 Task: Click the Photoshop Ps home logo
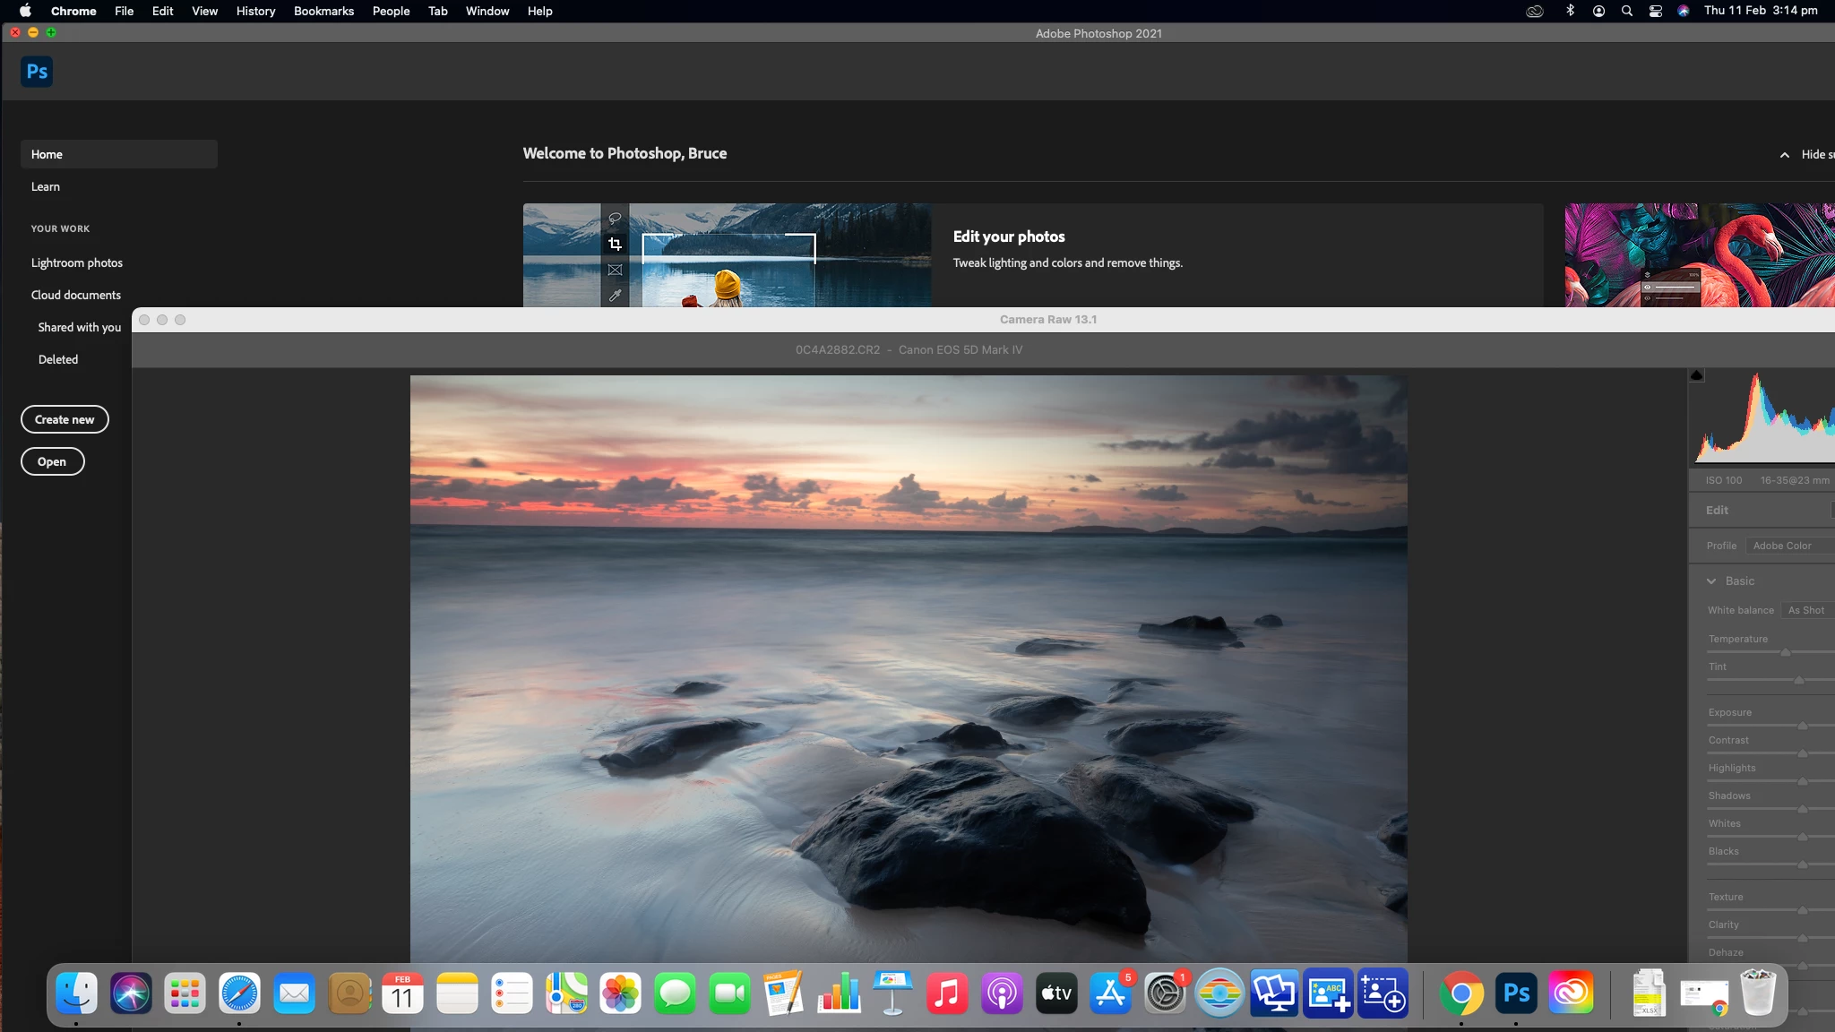point(37,72)
